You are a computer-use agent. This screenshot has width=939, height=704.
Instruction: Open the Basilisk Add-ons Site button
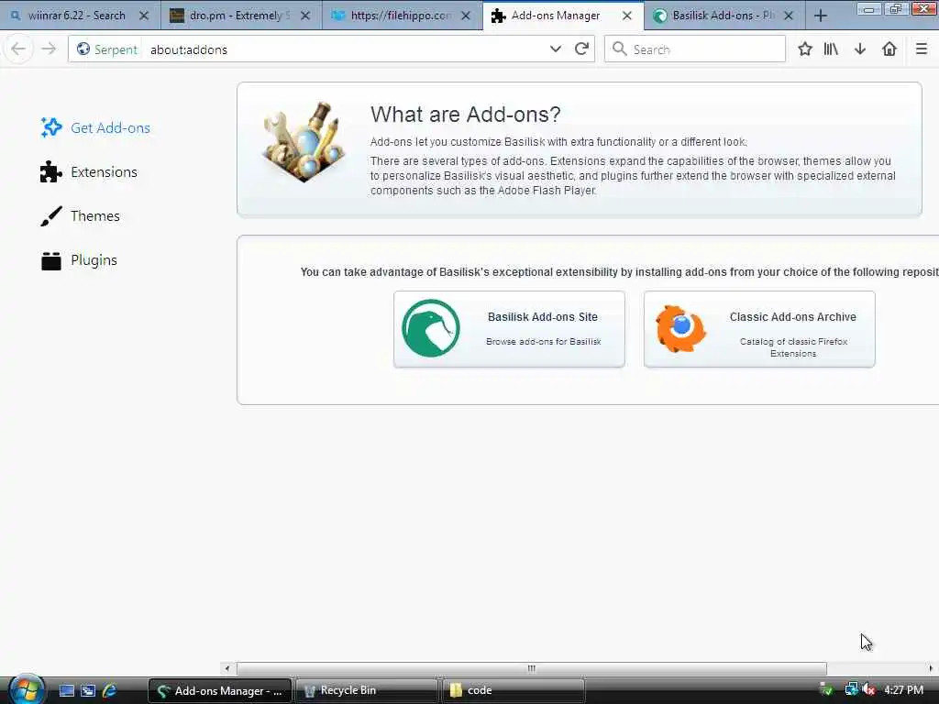[x=509, y=329]
